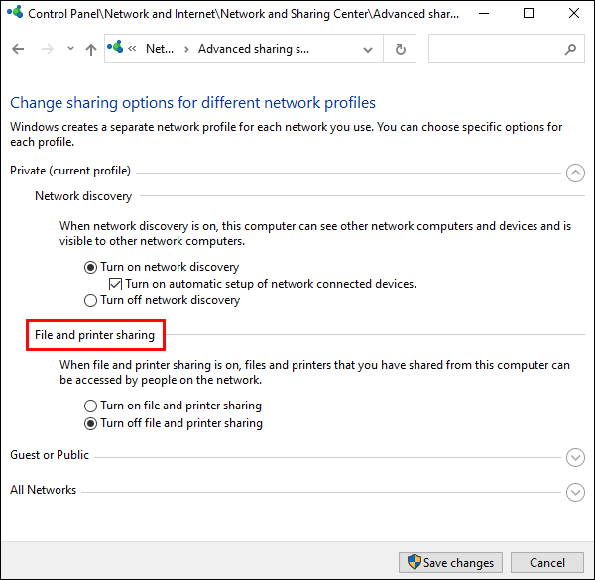Click the double-chevron breadcrumb overflow icon
This screenshot has height=580, width=595.
pos(132,49)
